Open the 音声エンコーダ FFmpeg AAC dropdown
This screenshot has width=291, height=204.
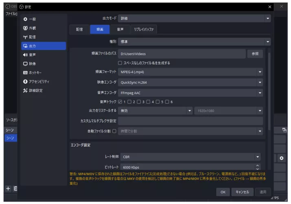[190, 93]
